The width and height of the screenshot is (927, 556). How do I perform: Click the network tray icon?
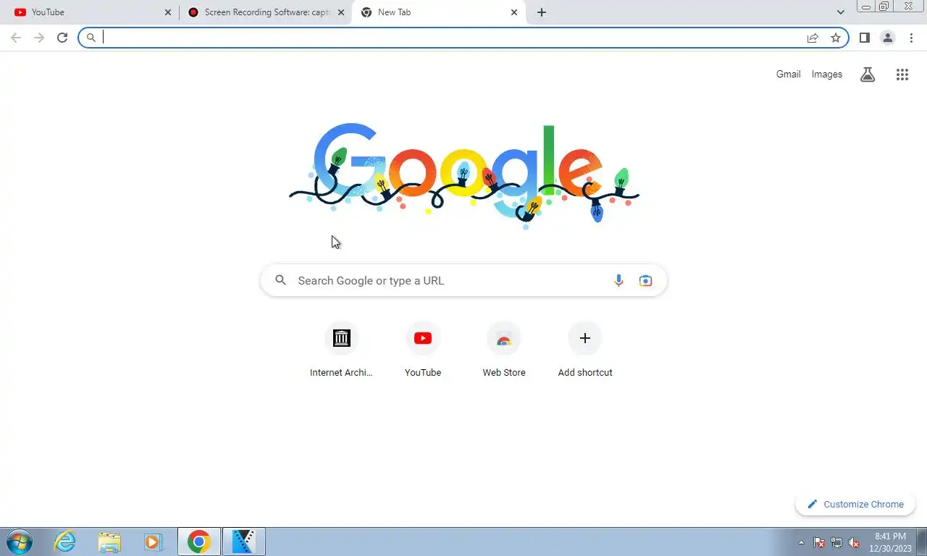pos(836,543)
